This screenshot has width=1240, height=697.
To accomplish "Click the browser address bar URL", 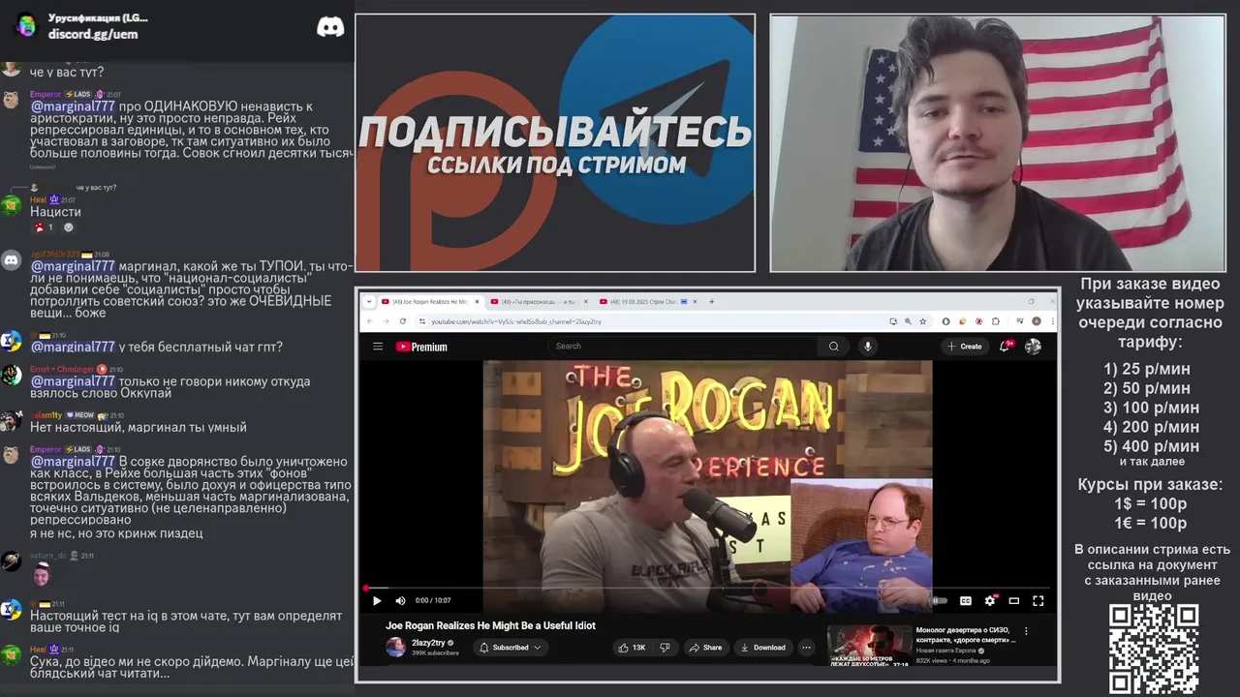I will coord(516,321).
